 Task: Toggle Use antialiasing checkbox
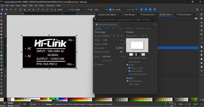[x=127, y=81]
